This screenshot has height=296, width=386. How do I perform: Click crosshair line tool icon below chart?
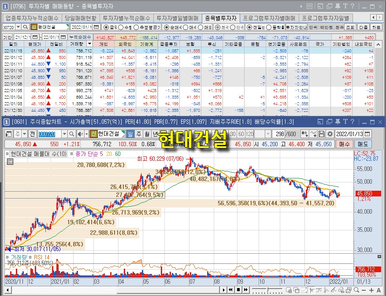[312, 290]
